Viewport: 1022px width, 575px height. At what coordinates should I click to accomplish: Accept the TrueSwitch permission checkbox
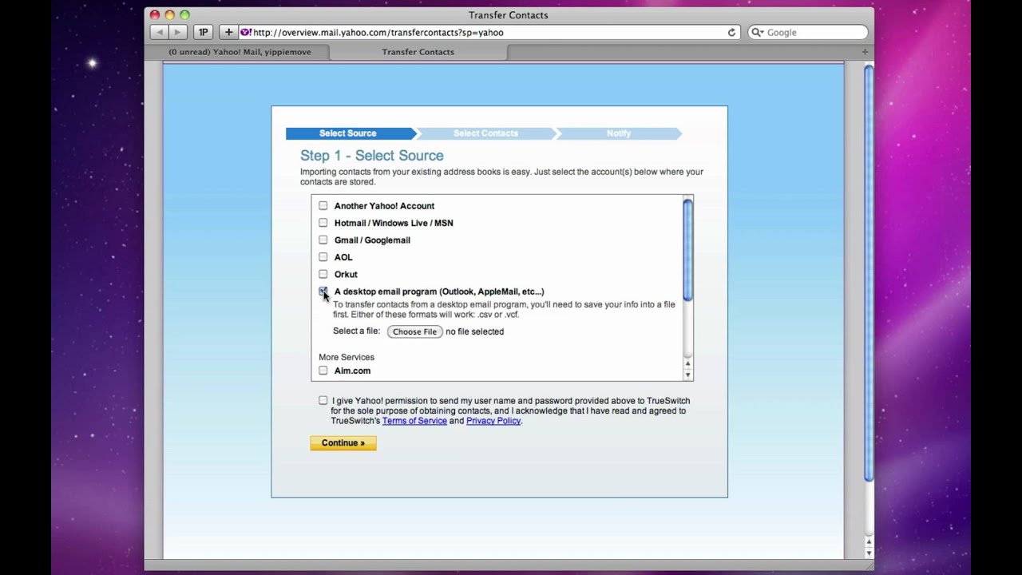[x=323, y=401]
